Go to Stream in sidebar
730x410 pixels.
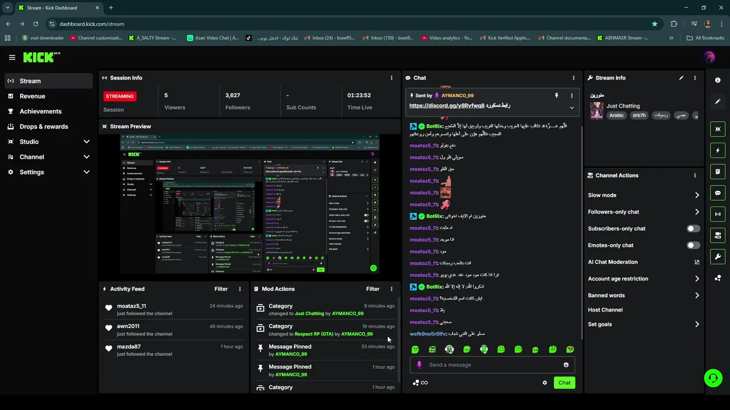click(48, 81)
